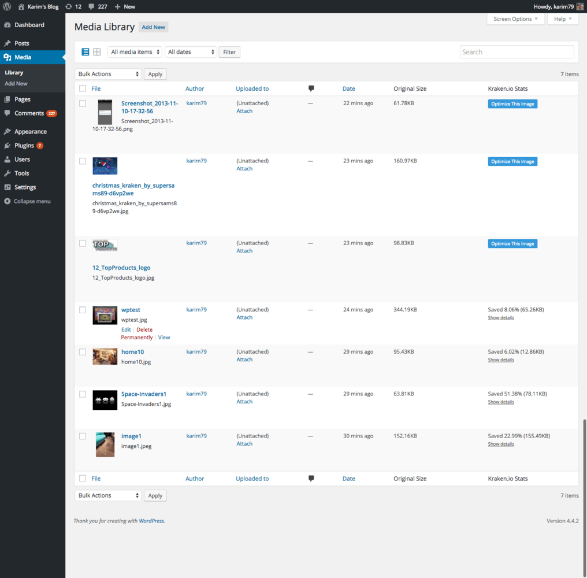Switch to list view icon
Screen dimensions: 587x578
tap(86, 52)
